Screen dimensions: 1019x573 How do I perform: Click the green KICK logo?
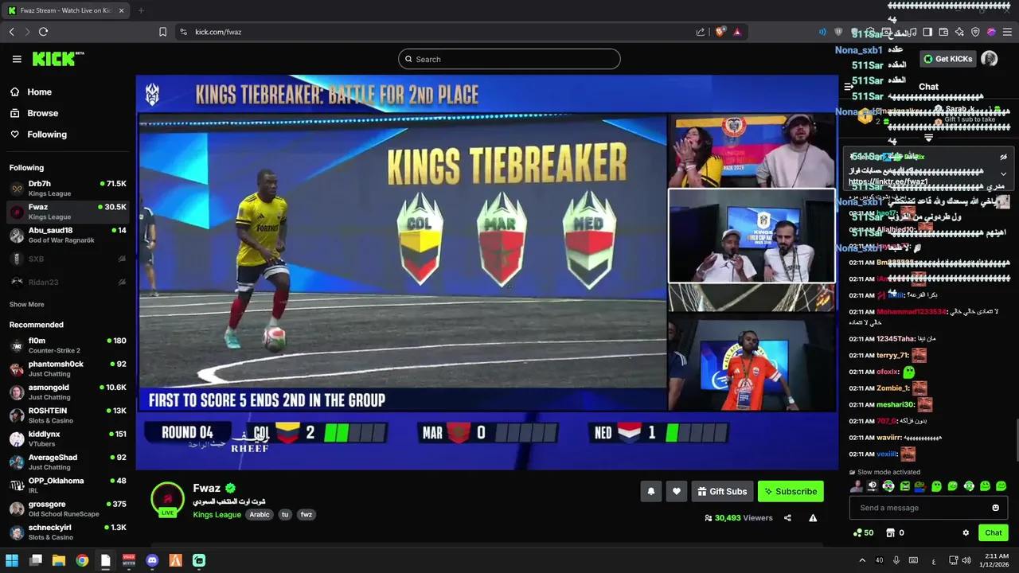[x=58, y=59]
